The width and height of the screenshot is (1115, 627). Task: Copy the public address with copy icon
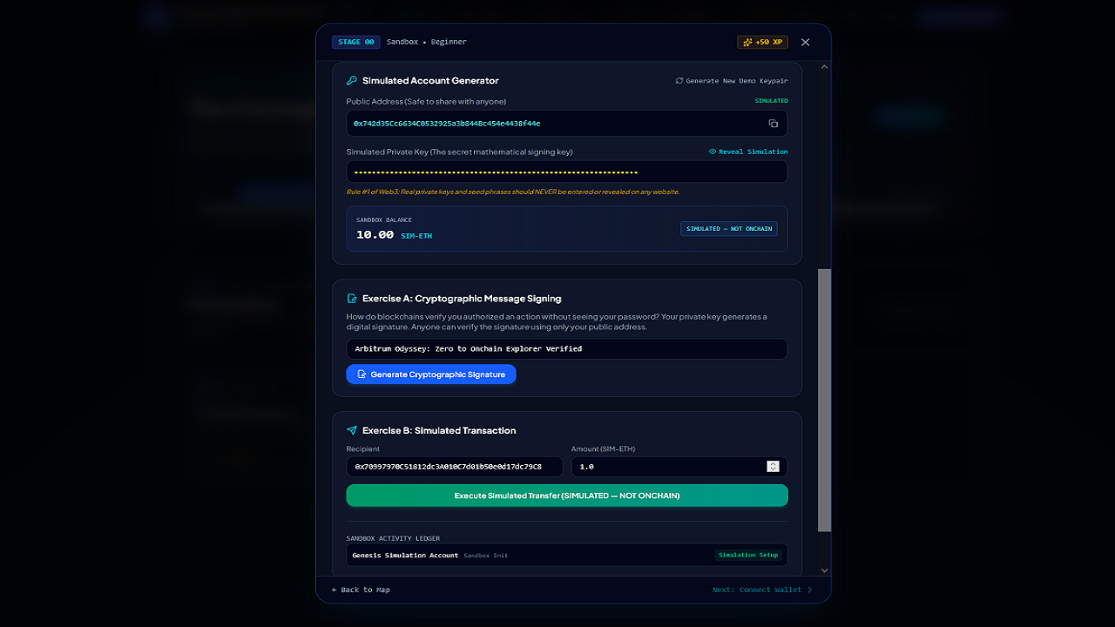click(x=773, y=124)
